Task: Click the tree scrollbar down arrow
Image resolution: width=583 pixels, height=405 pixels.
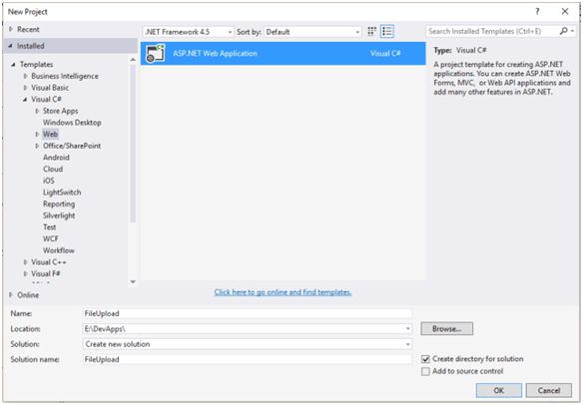Action: 133,282
